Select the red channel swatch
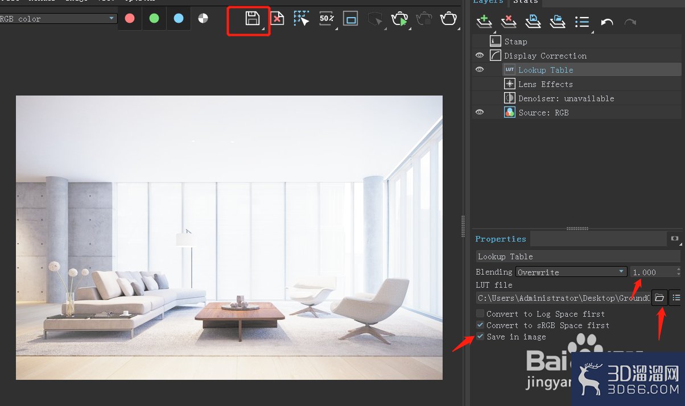Viewport: 685px width, 406px height. tap(129, 18)
